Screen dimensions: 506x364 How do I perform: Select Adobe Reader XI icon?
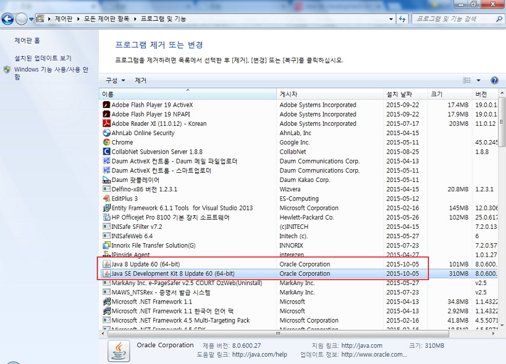tap(106, 123)
